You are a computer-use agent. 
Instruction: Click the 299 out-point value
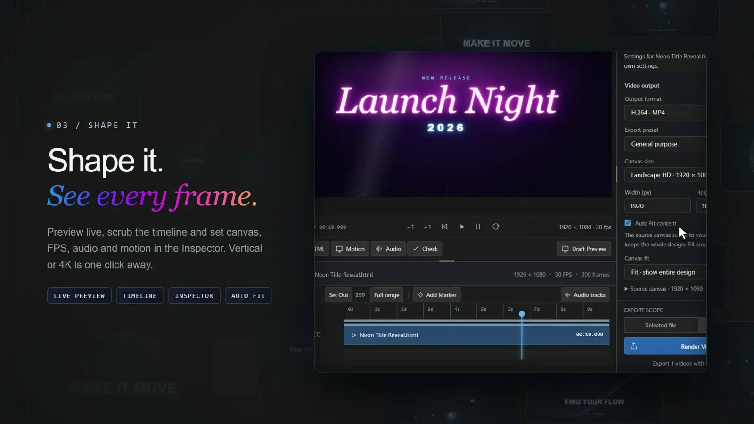[360, 295]
